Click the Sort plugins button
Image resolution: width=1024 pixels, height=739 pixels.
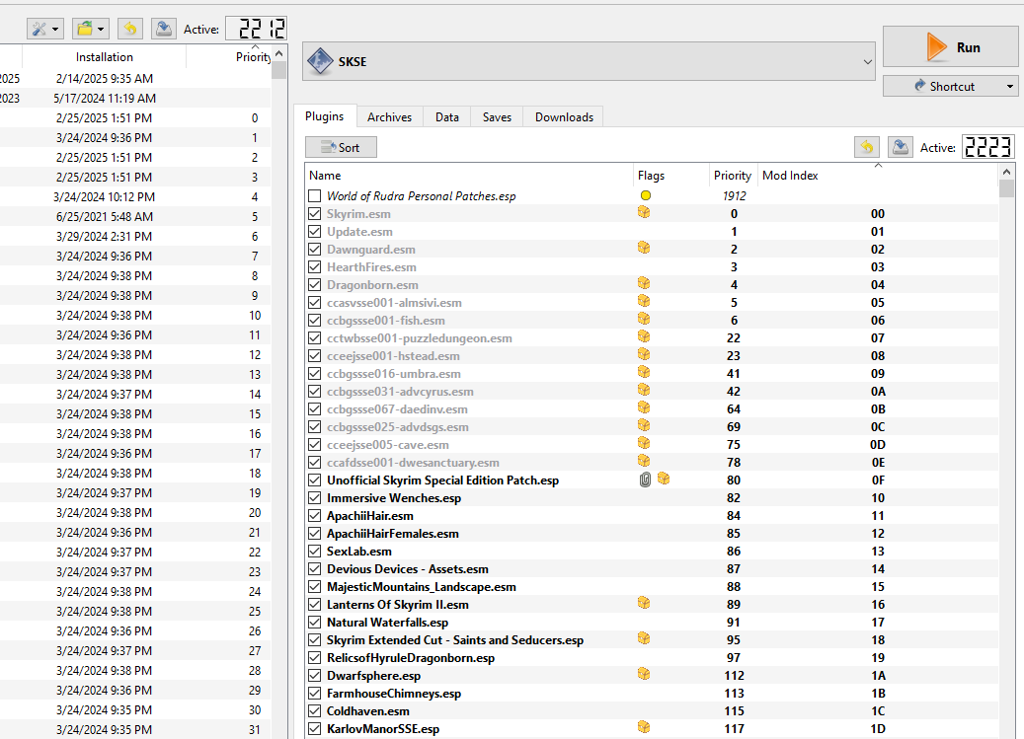(341, 147)
